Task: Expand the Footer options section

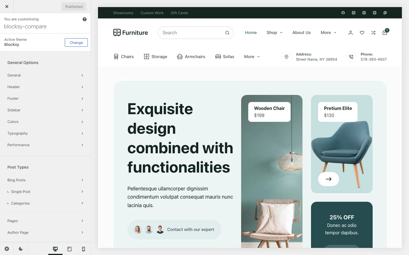Action: coord(45,98)
